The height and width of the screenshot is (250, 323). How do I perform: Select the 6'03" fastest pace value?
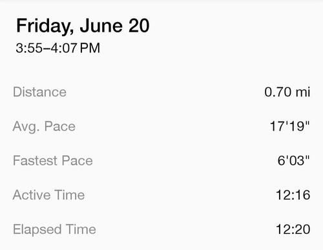[x=293, y=160]
